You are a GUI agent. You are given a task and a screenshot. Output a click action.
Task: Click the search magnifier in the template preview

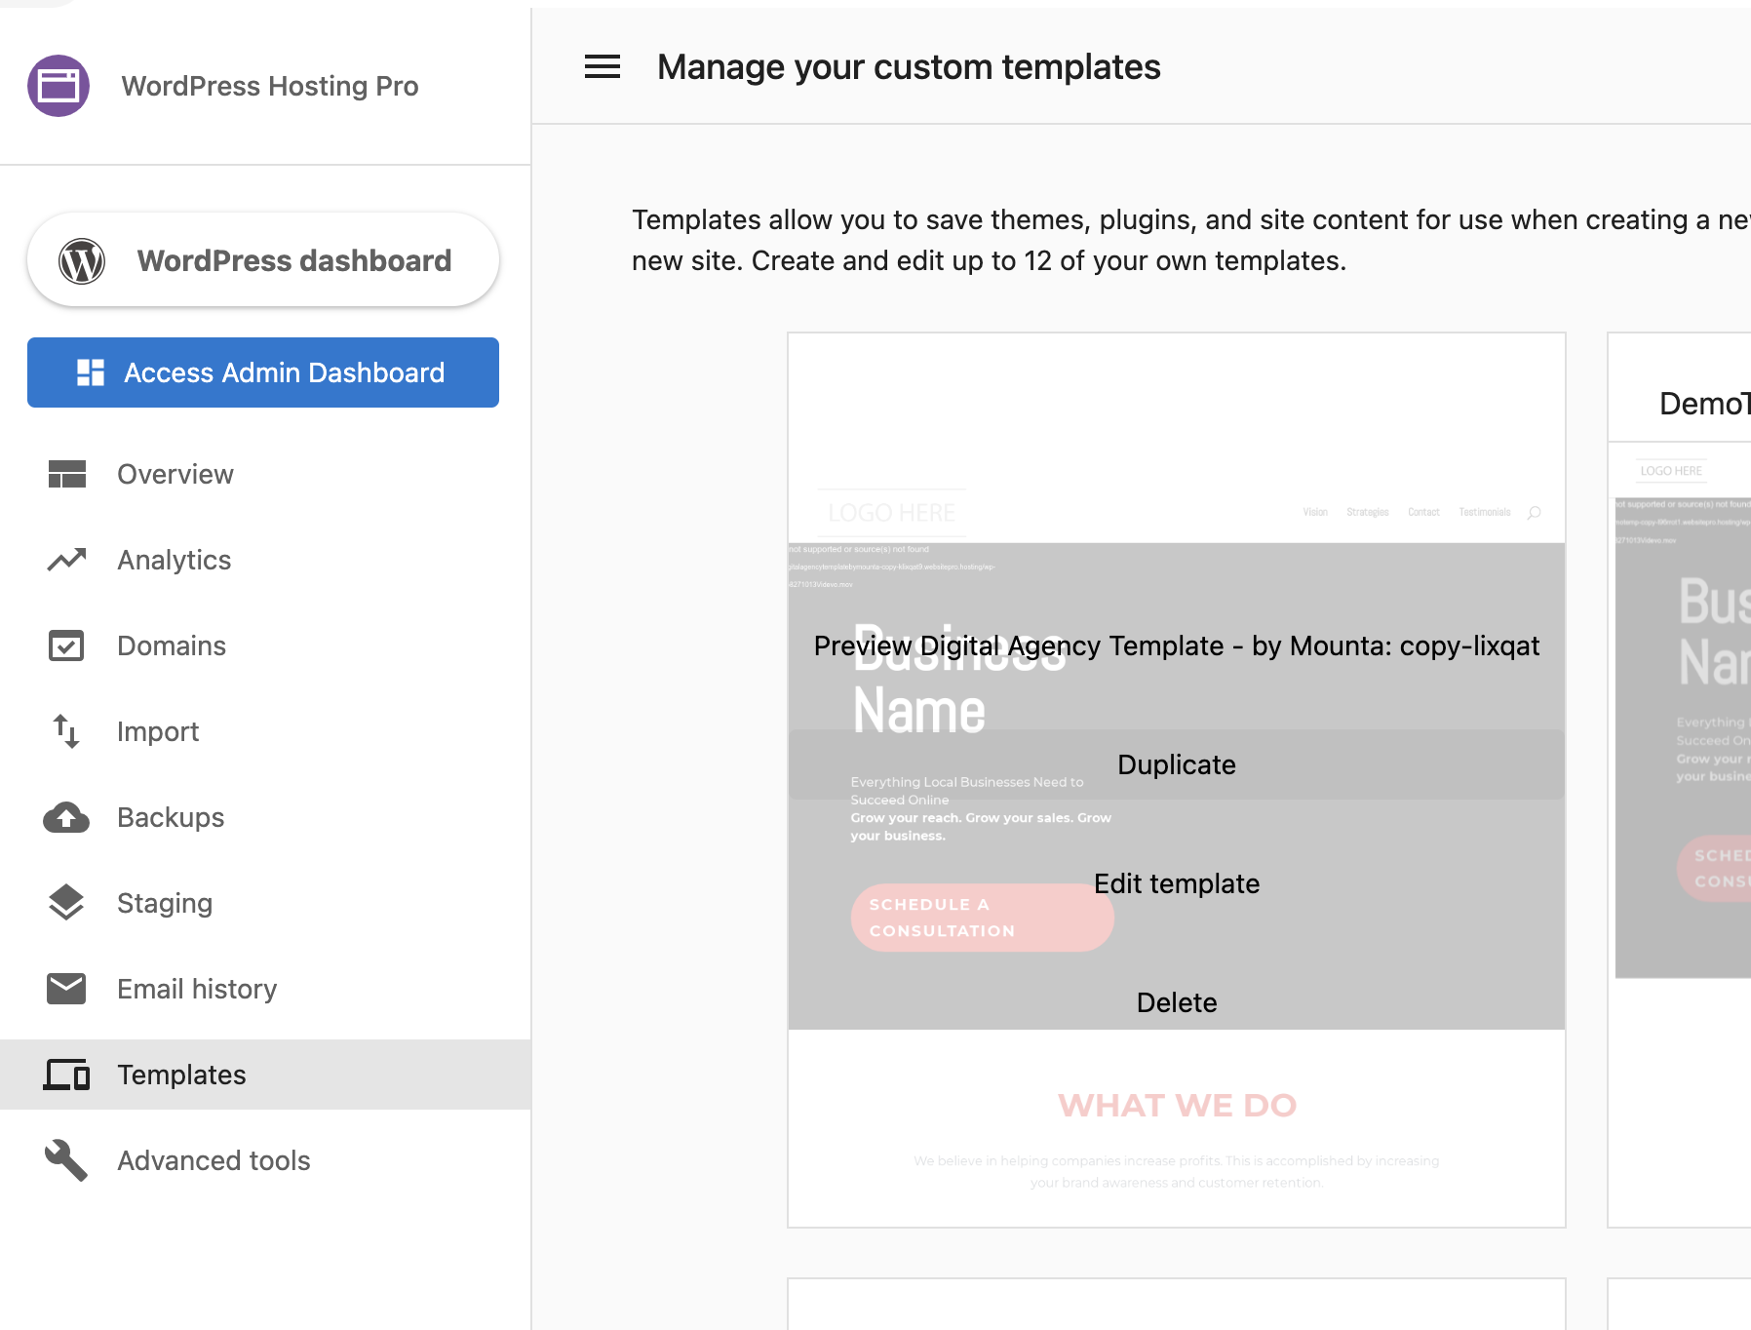[1535, 512]
